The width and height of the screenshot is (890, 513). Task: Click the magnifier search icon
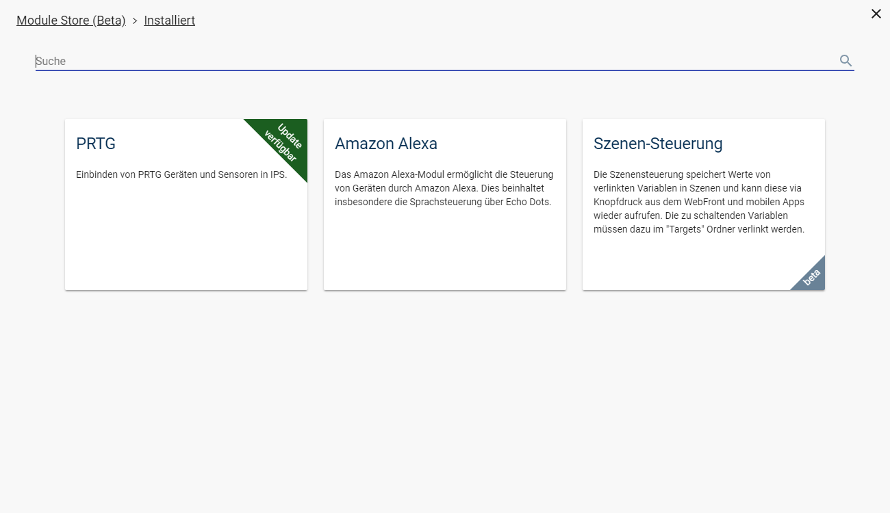pos(845,61)
